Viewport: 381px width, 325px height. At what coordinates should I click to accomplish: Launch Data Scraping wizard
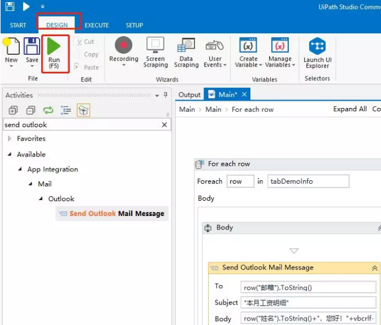click(186, 52)
